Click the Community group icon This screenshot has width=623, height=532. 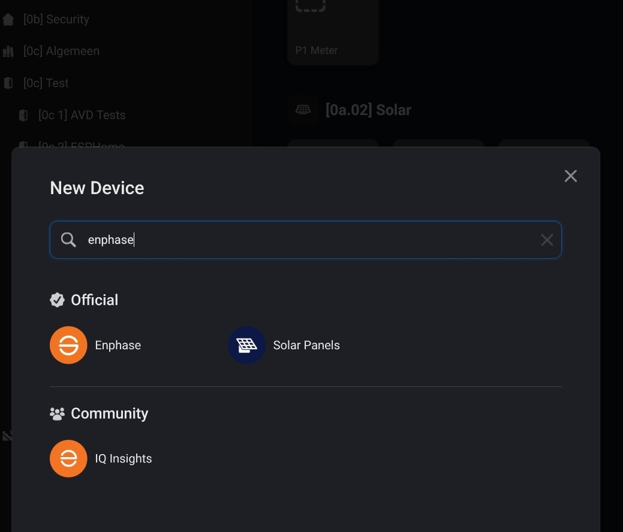click(57, 414)
